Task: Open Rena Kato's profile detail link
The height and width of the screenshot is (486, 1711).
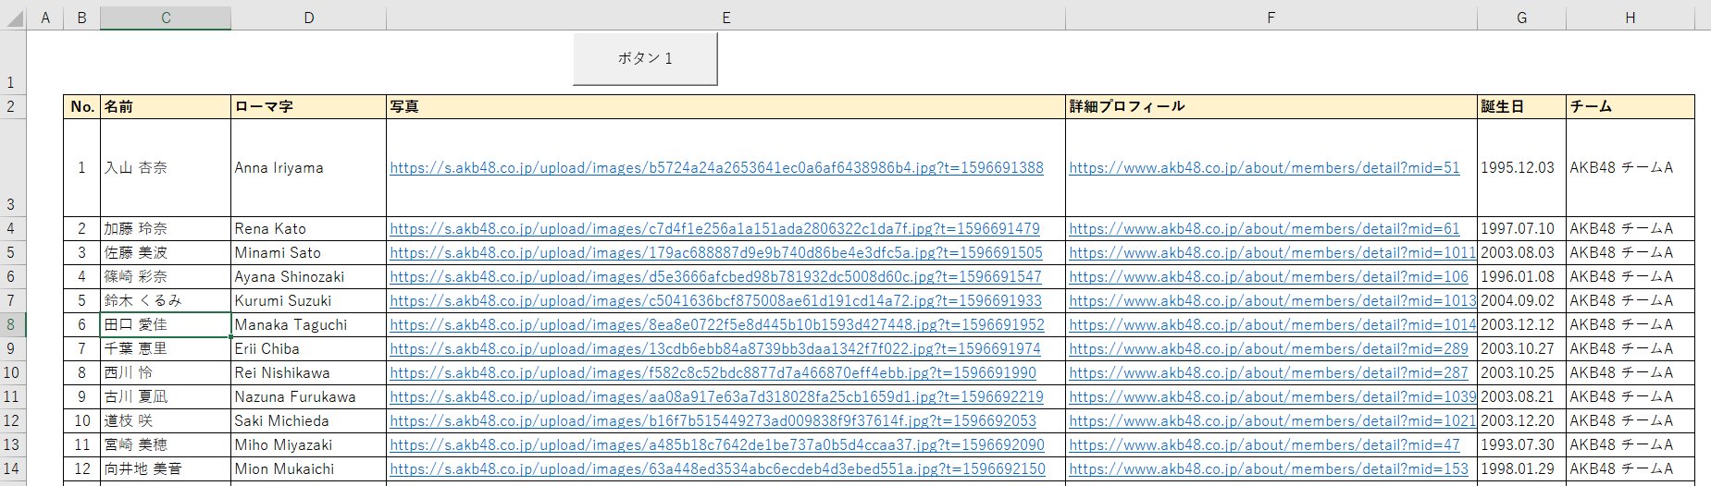Action: coord(1264,229)
